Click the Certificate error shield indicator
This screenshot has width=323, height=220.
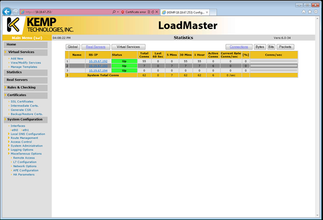pyautogui.click(x=134, y=11)
